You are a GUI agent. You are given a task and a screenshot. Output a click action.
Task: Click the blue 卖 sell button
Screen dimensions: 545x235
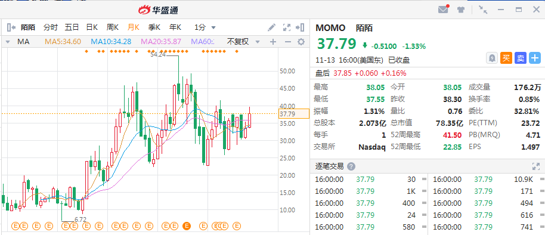click(x=521, y=58)
